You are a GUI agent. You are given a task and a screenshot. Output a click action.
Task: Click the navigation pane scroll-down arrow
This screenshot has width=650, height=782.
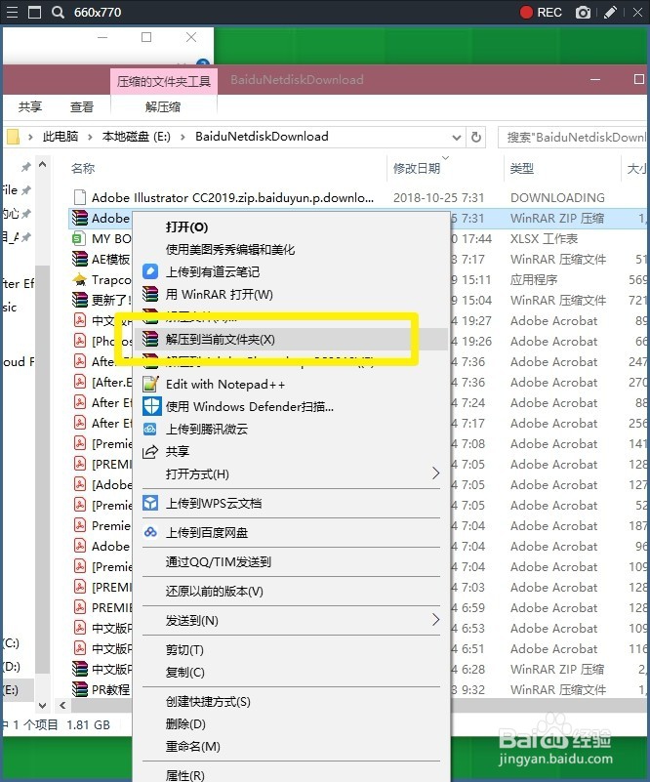tap(42, 705)
